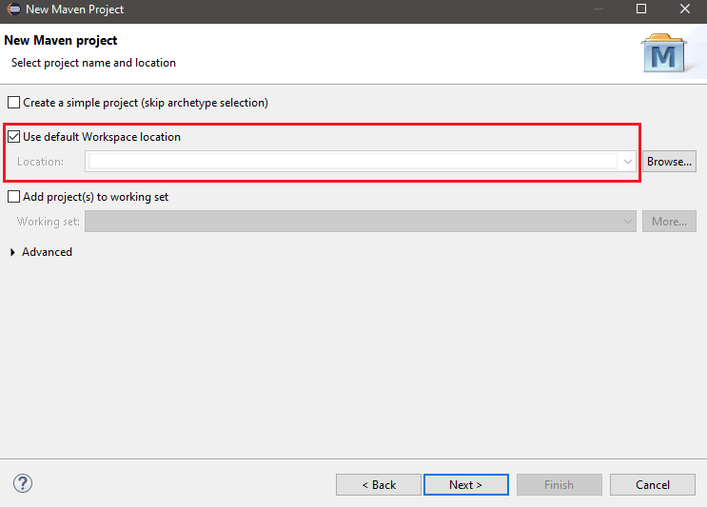
Task: Open the Location dropdown arrow
Action: tap(628, 162)
